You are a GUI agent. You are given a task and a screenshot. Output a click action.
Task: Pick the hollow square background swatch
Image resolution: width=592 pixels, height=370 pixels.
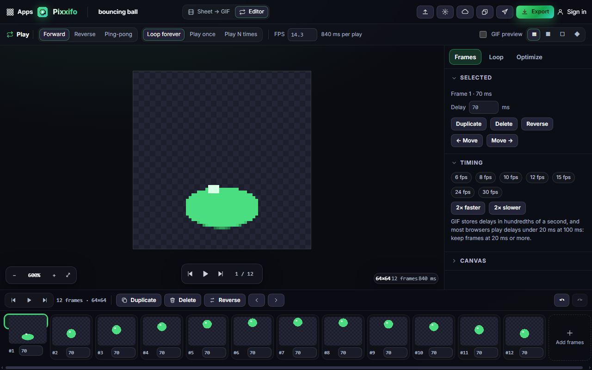pos(562,34)
